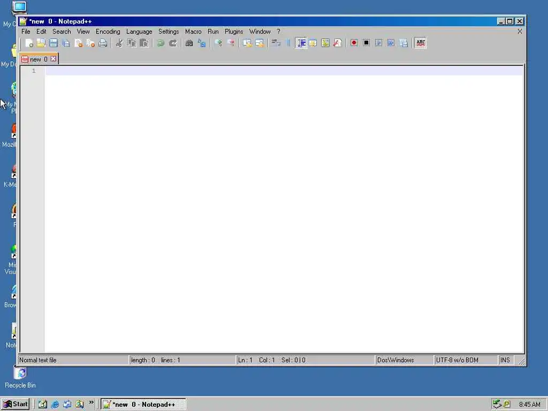548x411 pixels.
Task: Create a new document with the New toolbar icon
Action: pyautogui.click(x=29, y=43)
